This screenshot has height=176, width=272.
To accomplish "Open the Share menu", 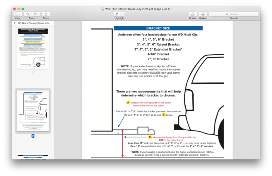I will (x=46, y=14).
